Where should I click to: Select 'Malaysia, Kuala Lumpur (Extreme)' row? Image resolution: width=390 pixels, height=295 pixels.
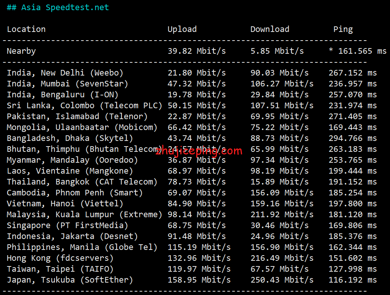192,215
